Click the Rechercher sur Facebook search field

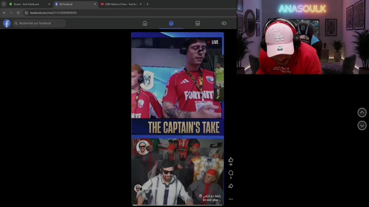(39, 23)
